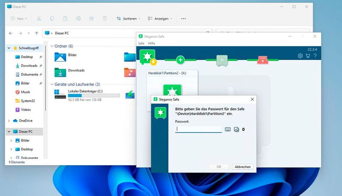Select Musik in the sidebar

pos(25,92)
